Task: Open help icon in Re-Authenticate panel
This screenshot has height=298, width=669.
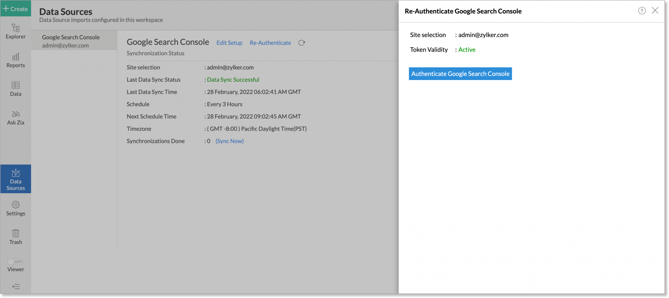Action: click(x=642, y=11)
